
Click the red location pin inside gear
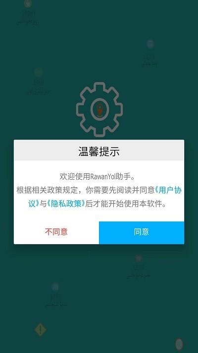coord(99,109)
